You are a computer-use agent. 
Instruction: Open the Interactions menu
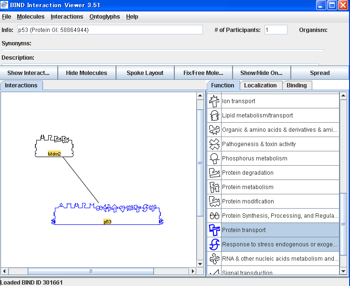(67, 17)
